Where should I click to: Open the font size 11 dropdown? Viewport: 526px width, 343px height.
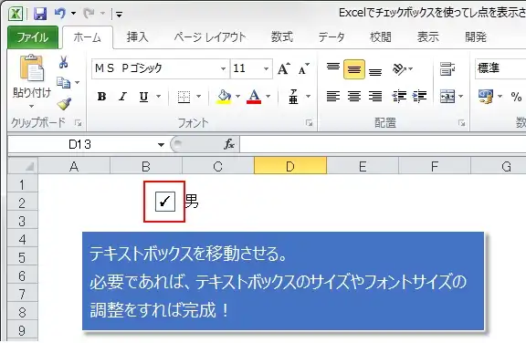[266, 69]
